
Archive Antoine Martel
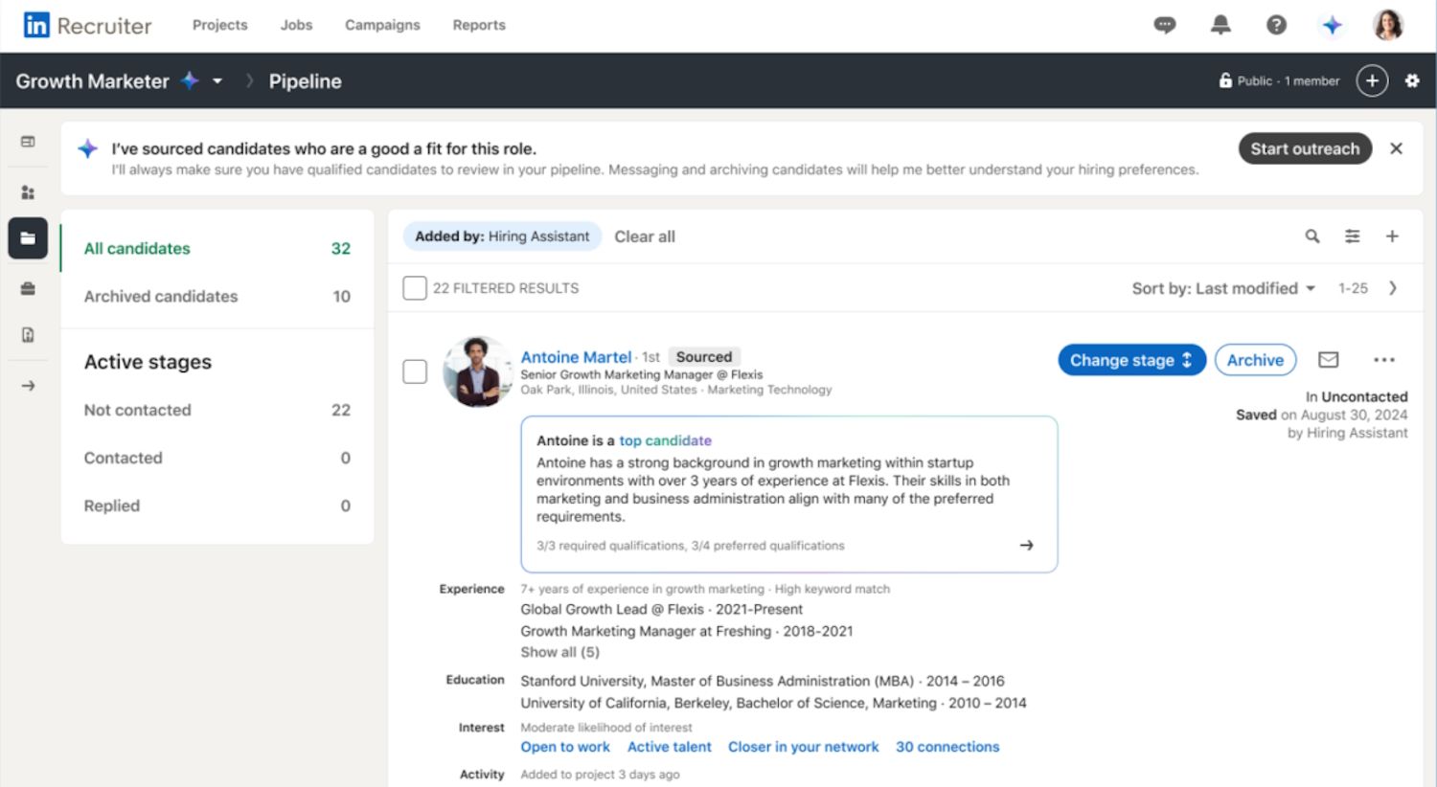coord(1255,360)
